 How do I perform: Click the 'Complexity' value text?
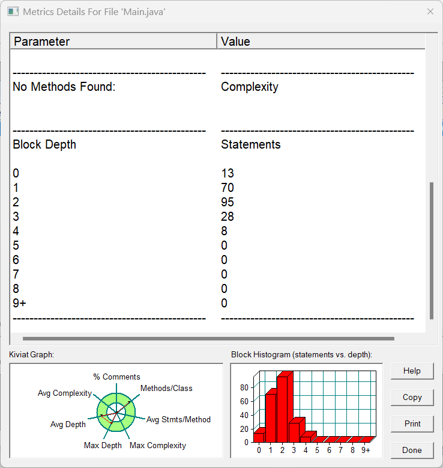pyautogui.click(x=249, y=87)
